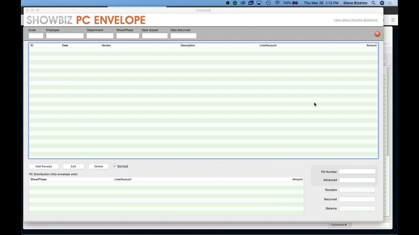Click into the Date Issued field

click(x=155, y=36)
